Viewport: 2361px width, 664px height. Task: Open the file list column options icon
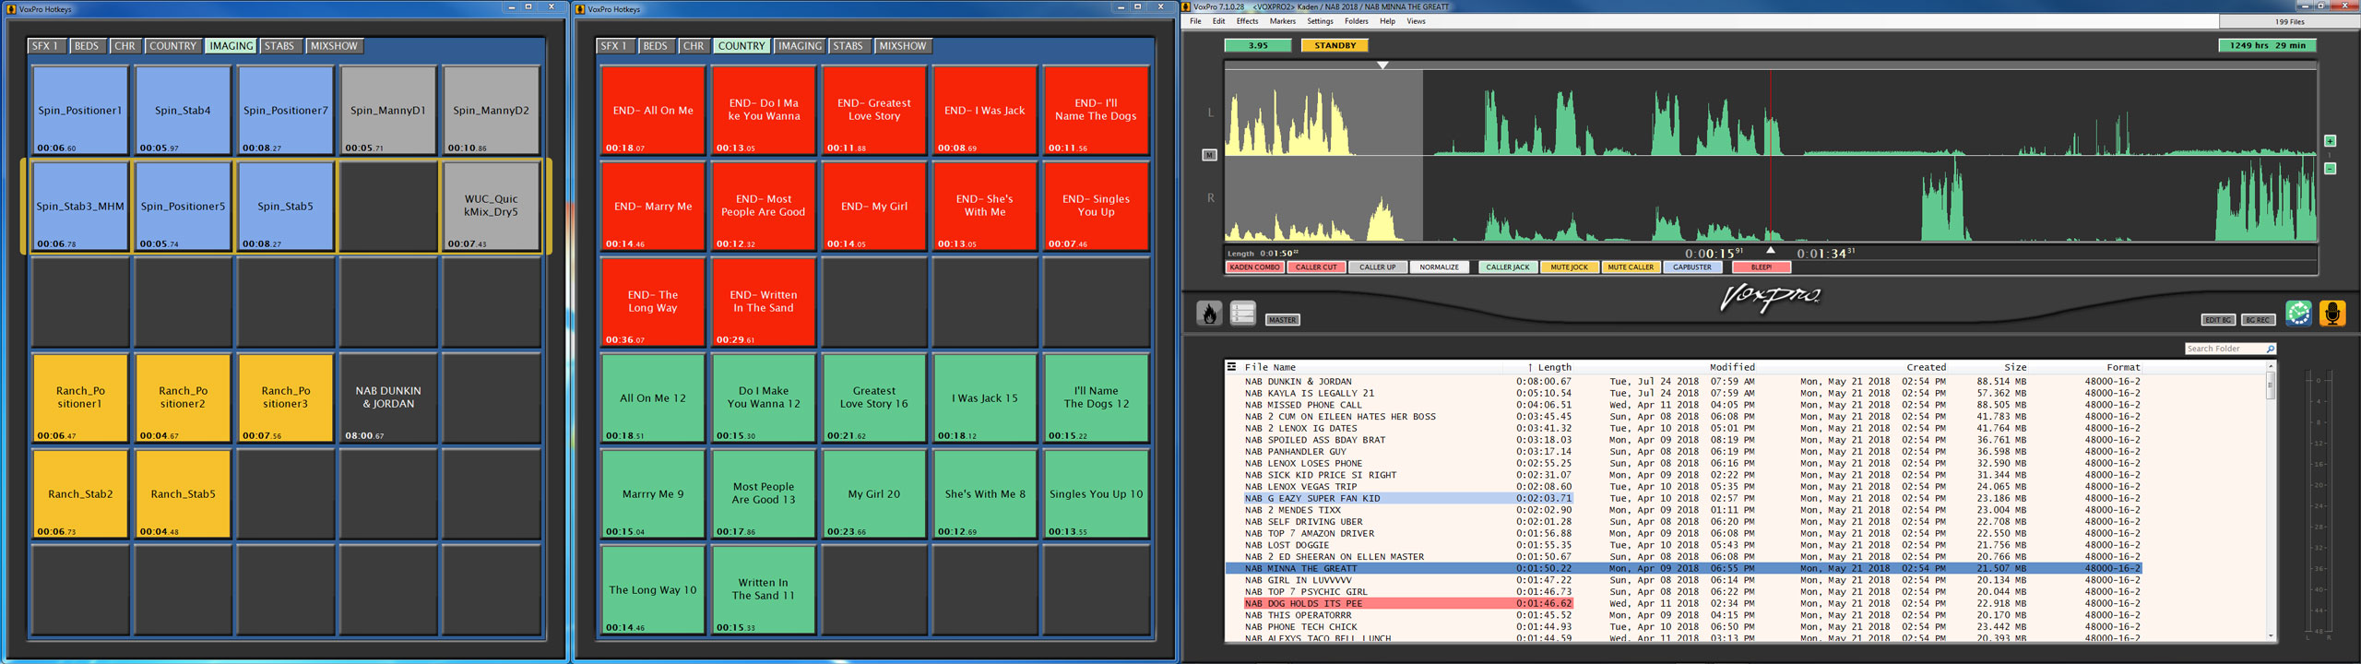pyautogui.click(x=1231, y=367)
